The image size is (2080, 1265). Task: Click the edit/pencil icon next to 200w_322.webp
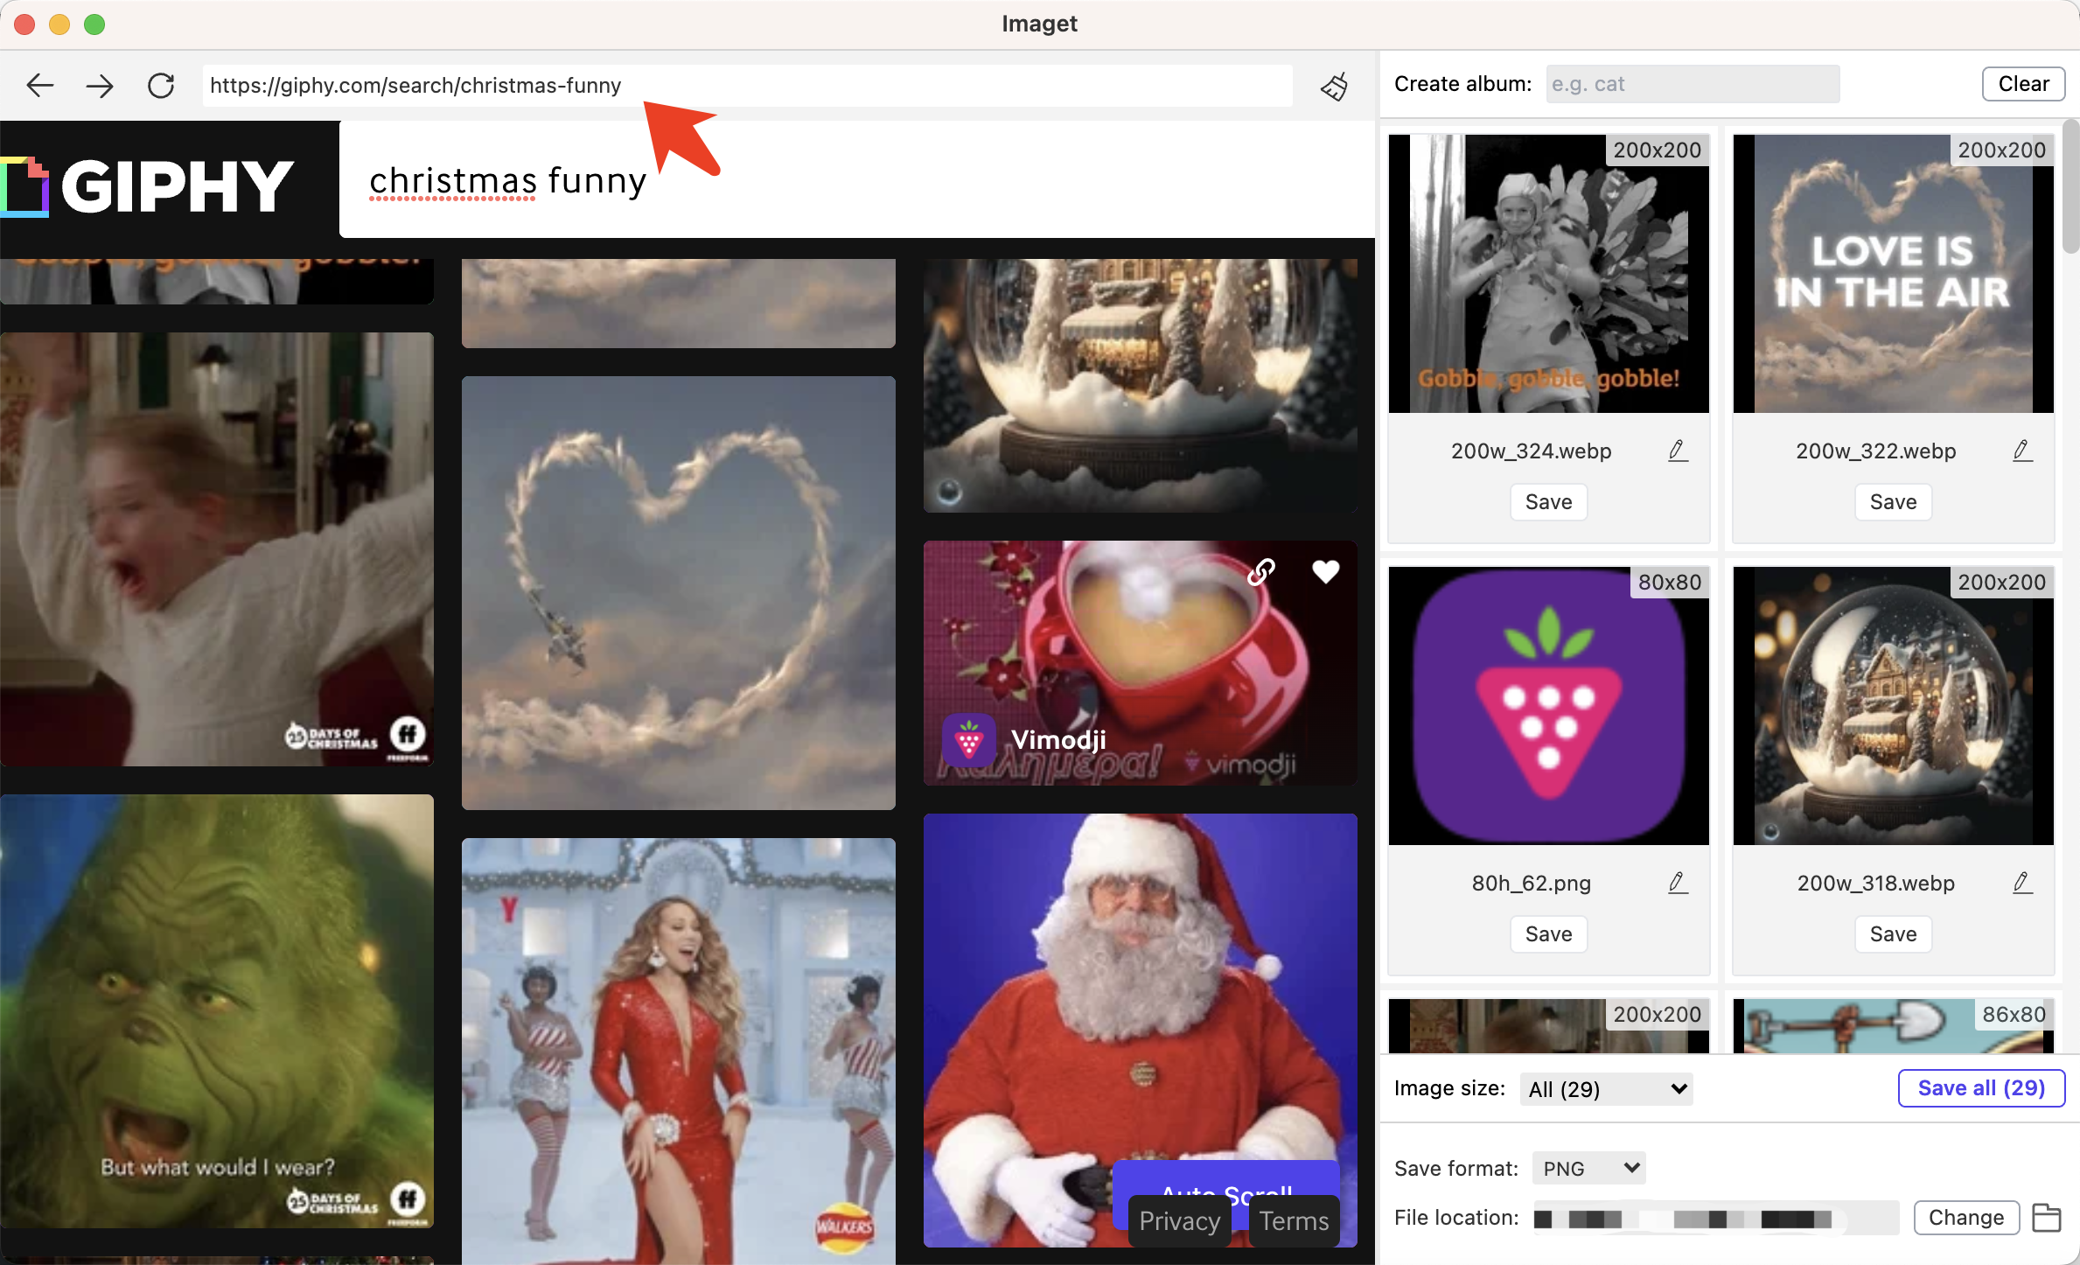[2022, 451]
